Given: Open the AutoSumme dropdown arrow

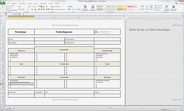Looking at the screenshot, I should coord(163,6).
